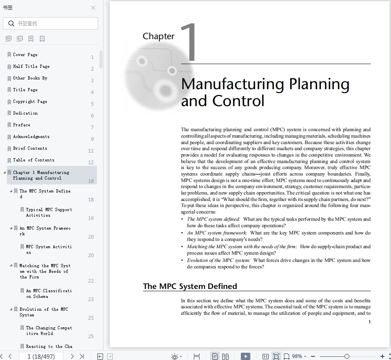The height and width of the screenshot is (360, 391).
Task: Jump to Brief Contents bookmark
Action: pos(30,148)
